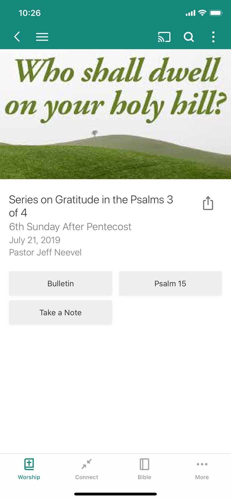Viewport: 231px width, 500px height.
Task: Open the hamburger navigation menu
Action: [42, 37]
